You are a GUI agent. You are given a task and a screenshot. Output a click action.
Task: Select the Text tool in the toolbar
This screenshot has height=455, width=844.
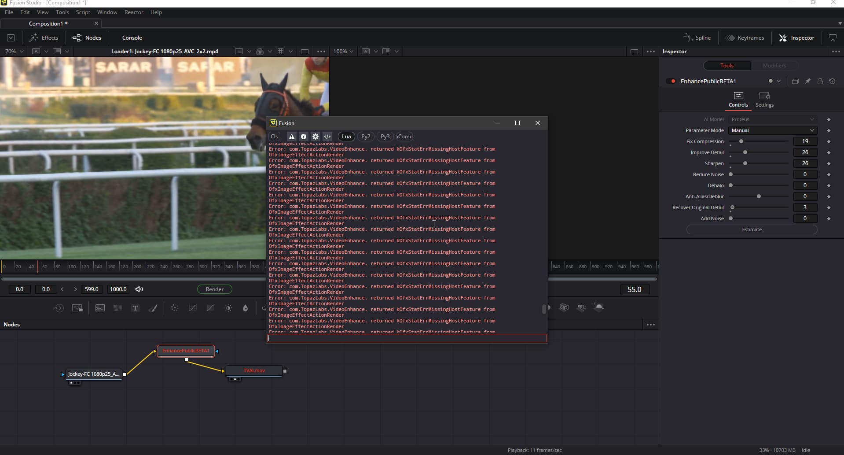(135, 308)
